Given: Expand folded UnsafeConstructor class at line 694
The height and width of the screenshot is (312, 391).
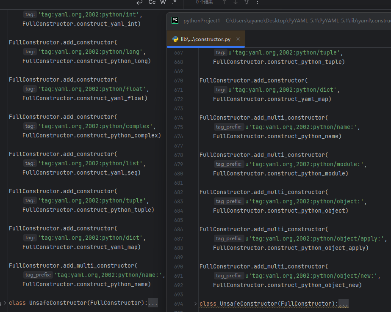Looking at the screenshot, I should 195,304.
